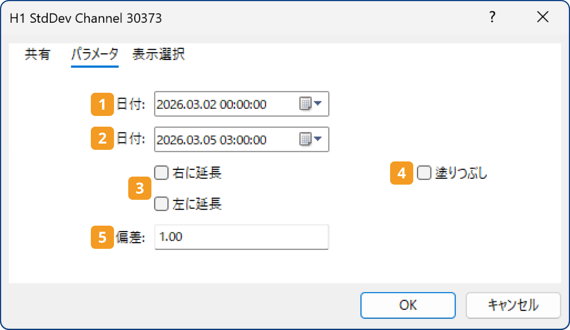Click the 2026.03.05 03:00:00 date text
570x330 pixels.
(212, 140)
